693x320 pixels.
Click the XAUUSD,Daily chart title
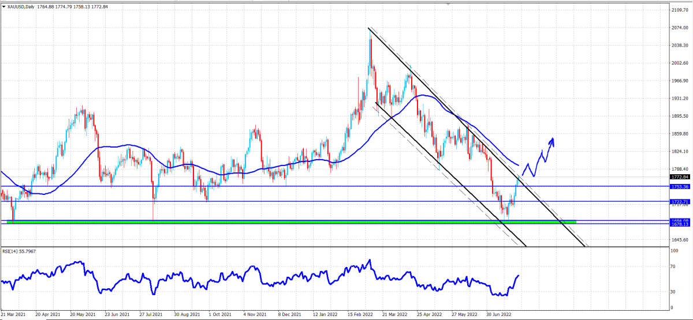(x=21, y=6)
